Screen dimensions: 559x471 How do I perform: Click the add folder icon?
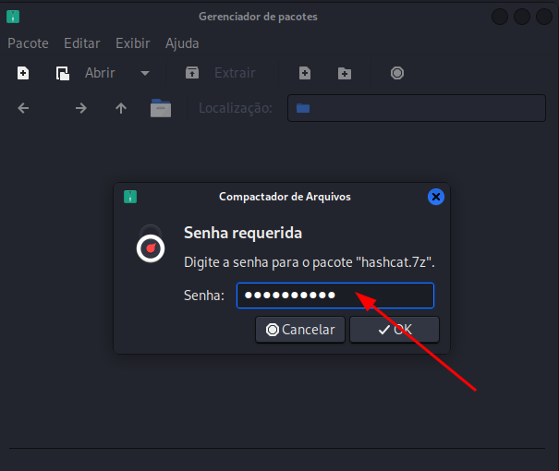345,73
